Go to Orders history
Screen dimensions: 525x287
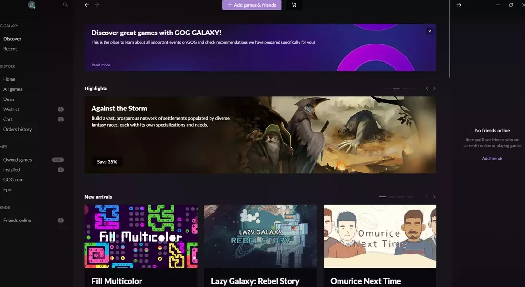coord(18,129)
